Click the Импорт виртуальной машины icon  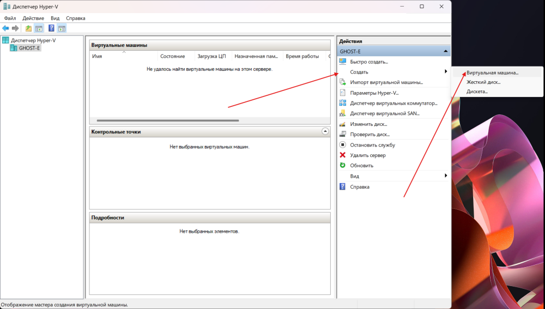[343, 82]
